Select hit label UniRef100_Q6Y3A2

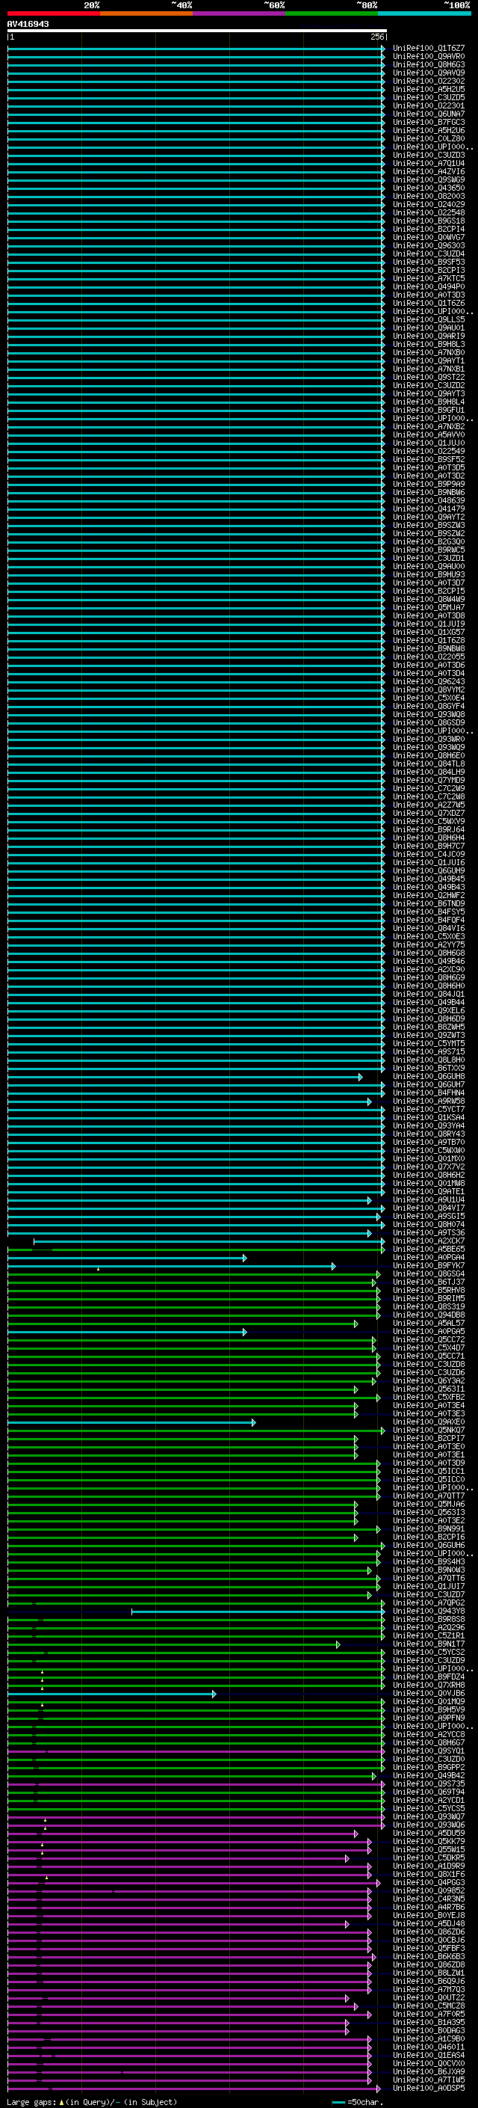[x=429, y=1380]
